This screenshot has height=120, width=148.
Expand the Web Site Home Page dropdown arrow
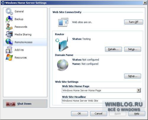coord(139,90)
